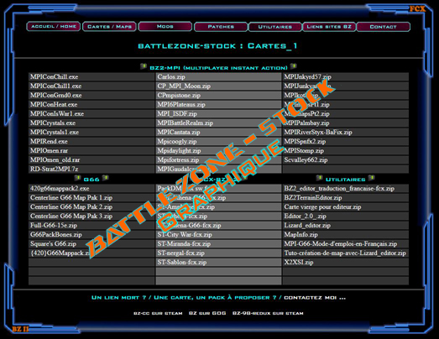The height and width of the screenshot is (339, 439).
Task: Open the Utilitaires nav button
Action: pos(275,27)
